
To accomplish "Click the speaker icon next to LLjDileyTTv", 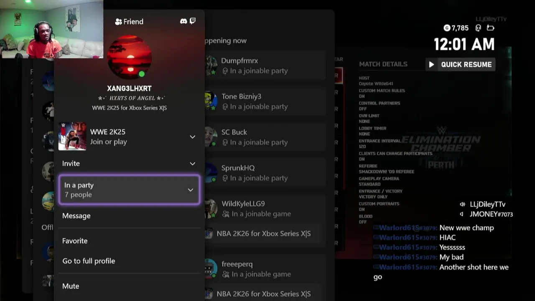I will [x=462, y=204].
